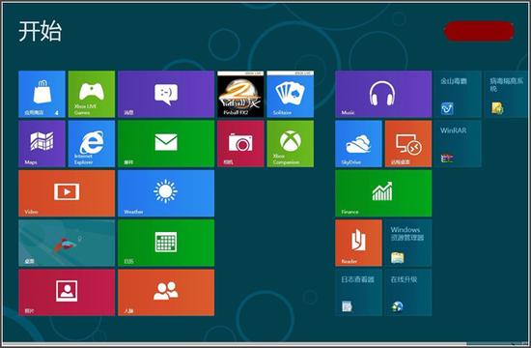Launch the Reader tile
This screenshot has height=348, width=531.
click(358, 243)
